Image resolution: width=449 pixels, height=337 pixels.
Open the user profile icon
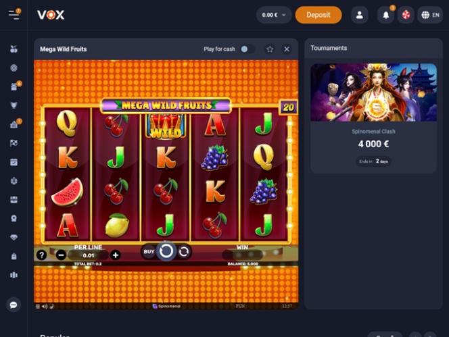point(359,15)
